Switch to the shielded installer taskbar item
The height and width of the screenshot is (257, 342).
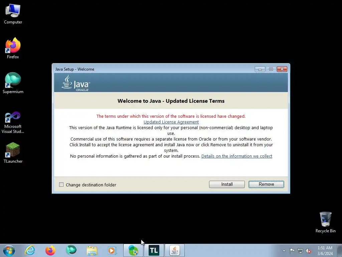[133, 250]
